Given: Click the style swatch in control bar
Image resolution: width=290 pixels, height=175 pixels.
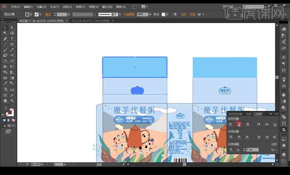Looking at the screenshot, I should tap(163, 14).
